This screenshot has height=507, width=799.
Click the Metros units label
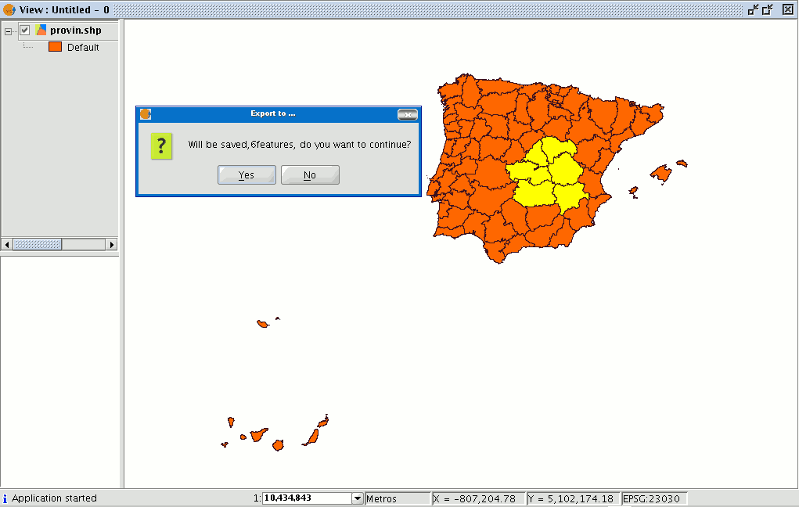pyautogui.click(x=398, y=499)
